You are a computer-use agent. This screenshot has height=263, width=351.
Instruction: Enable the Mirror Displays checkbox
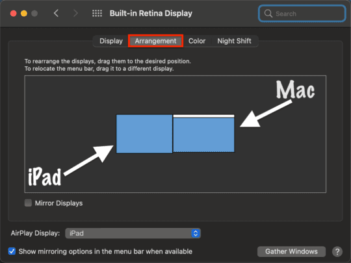[28, 203]
